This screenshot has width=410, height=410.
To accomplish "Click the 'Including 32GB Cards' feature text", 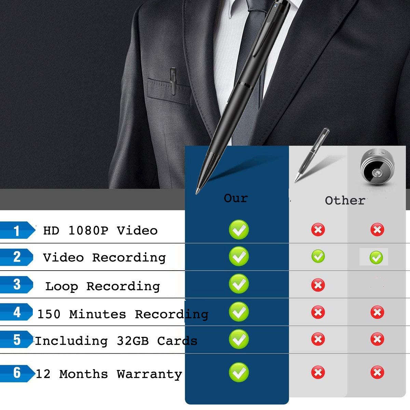I will (x=116, y=341).
